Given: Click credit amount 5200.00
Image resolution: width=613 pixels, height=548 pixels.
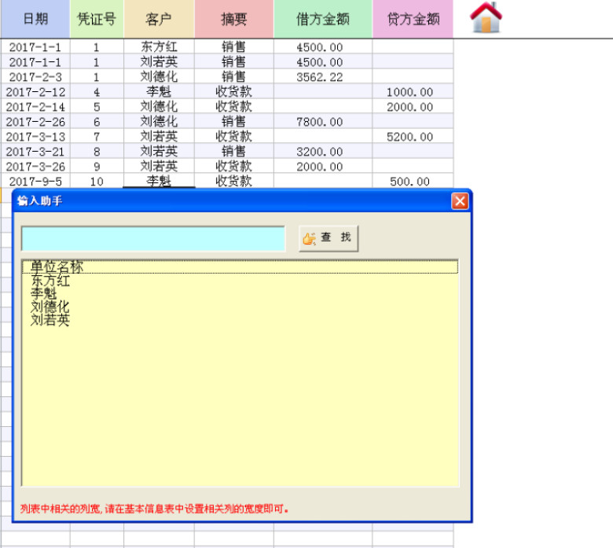Looking at the screenshot, I should click(x=413, y=137).
